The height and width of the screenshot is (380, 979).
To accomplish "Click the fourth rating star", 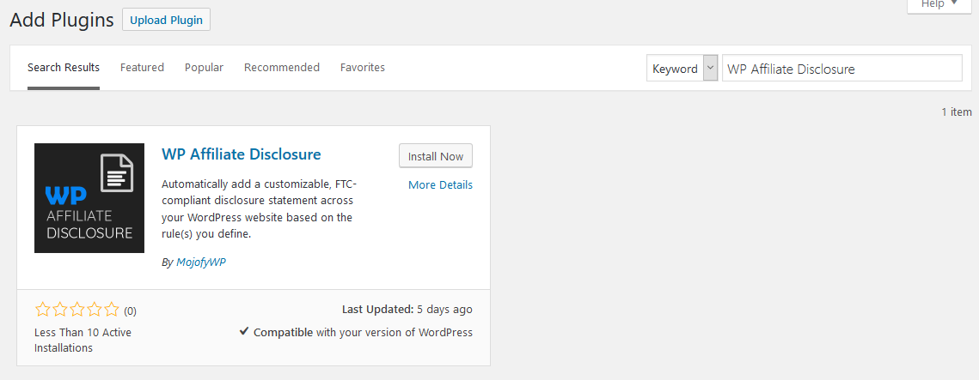I will tap(95, 310).
